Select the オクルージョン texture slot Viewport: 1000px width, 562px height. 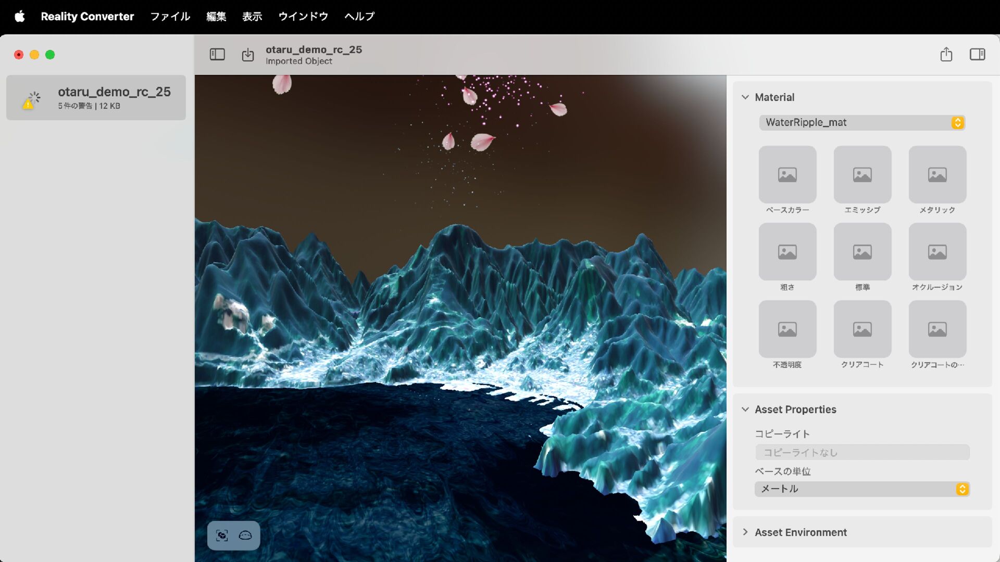[x=937, y=252]
